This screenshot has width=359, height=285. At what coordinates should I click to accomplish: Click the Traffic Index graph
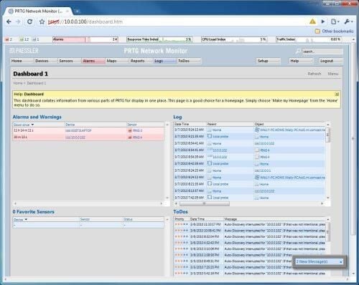click(x=309, y=39)
